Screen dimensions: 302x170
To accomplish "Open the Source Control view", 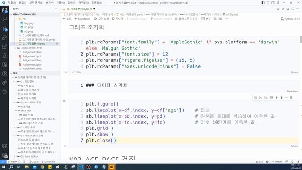I will pyautogui.click(x=4, y=28).
